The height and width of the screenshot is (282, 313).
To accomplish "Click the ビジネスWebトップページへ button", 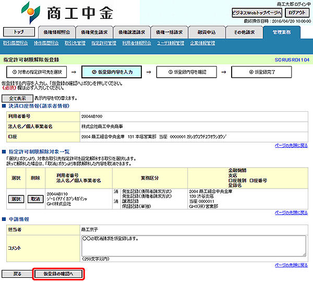I will 257,13.
